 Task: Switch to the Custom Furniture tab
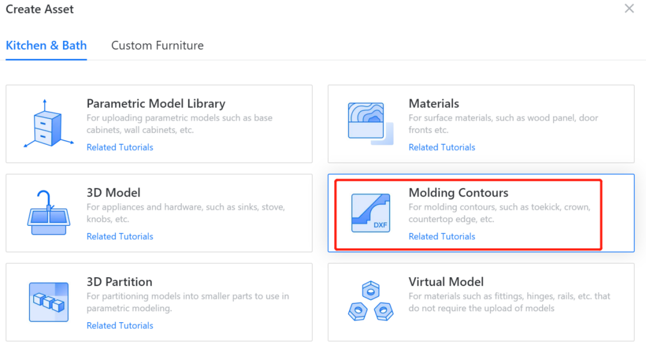[157, 46]
